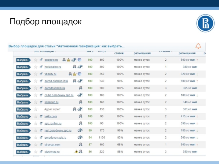Click the 68% value on stroycar.com row
This screenshot has height=164, width=219.
point(120,145)
